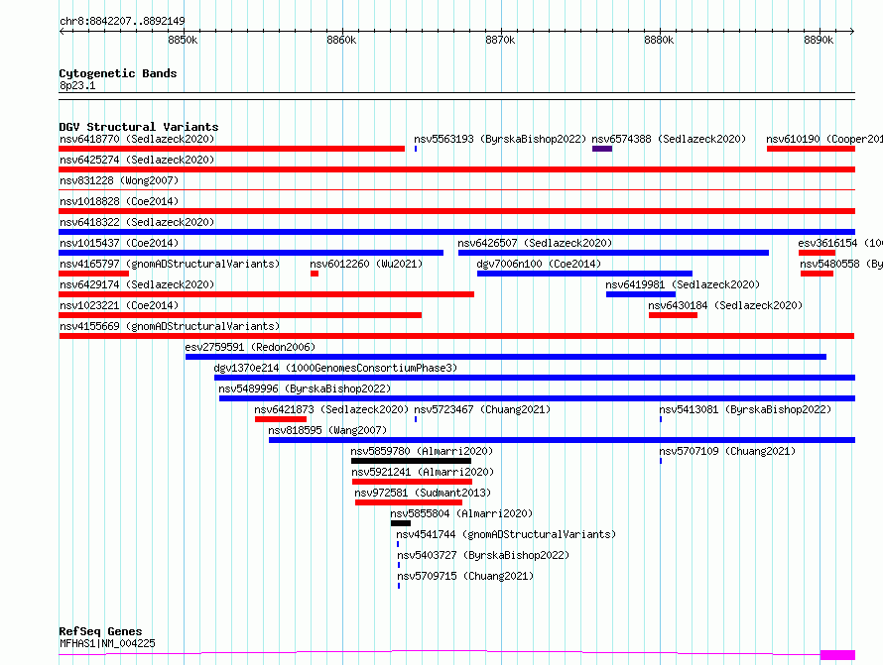Screen dimensions: 883x665
Task: Click the nsv818595 (Wang2007) label
Action: 327,430
